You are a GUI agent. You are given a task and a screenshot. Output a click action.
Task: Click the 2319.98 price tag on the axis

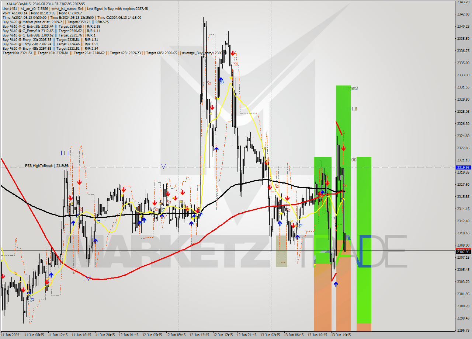tap(463, 167)
